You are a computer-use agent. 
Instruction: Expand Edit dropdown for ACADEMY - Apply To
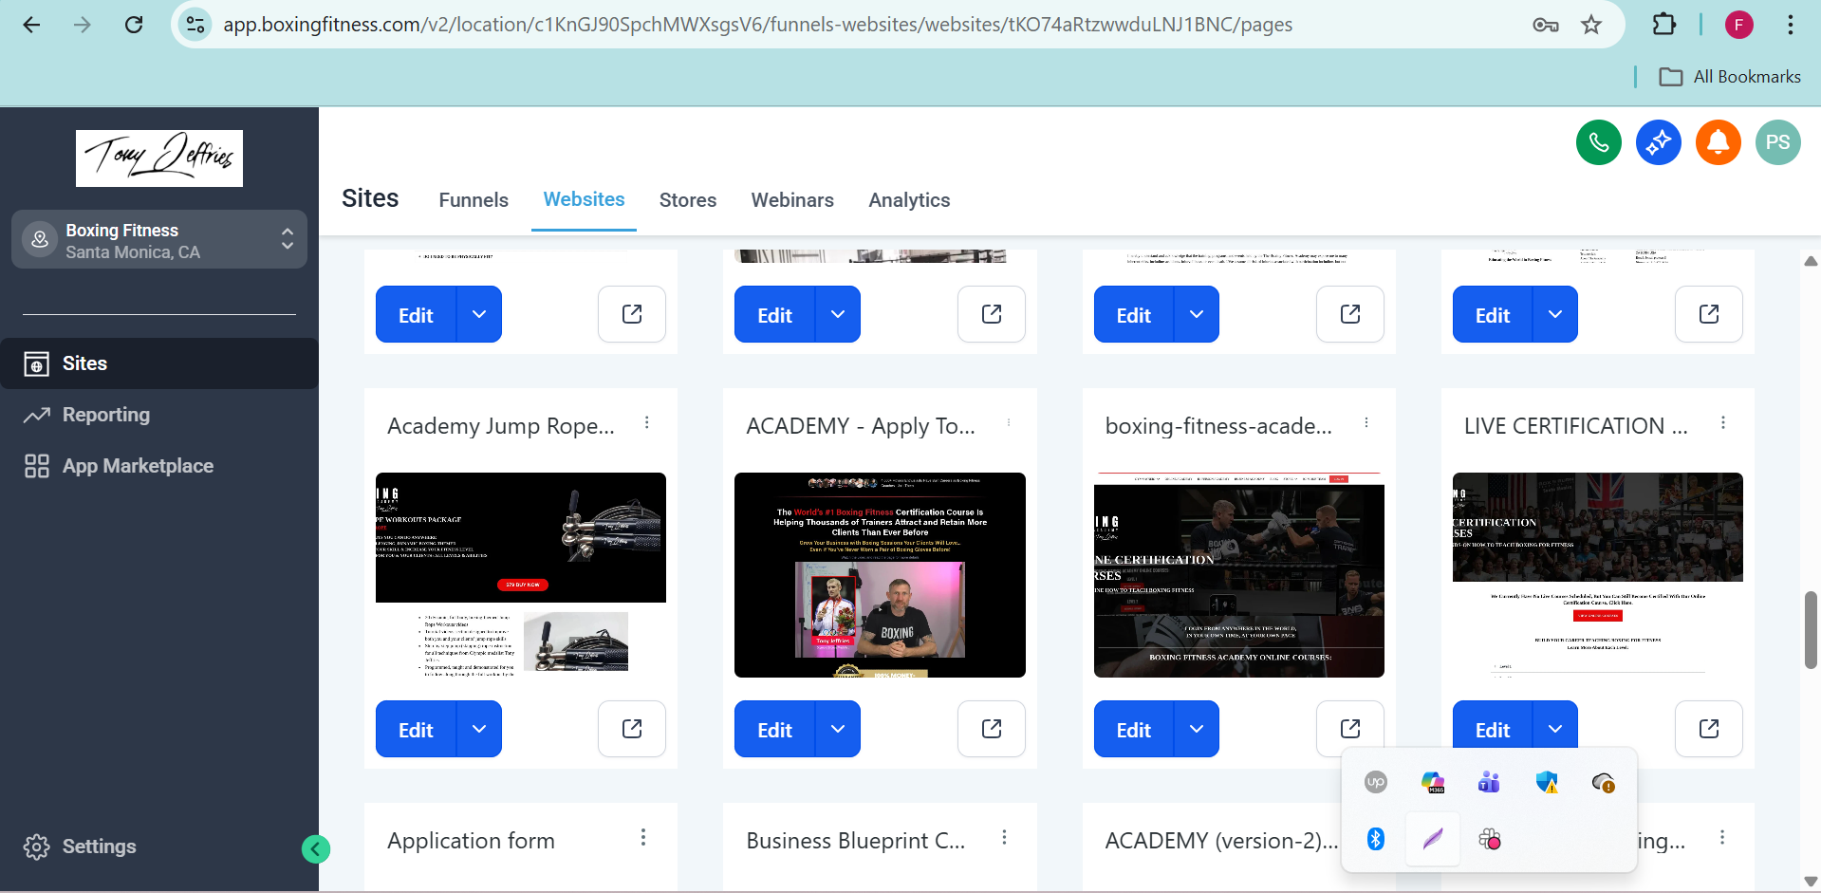[x=838, y=729]
